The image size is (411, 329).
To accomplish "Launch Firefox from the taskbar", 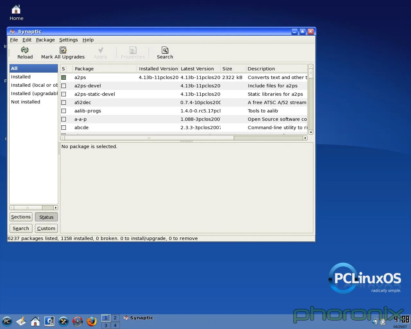I will pos(92,321).
